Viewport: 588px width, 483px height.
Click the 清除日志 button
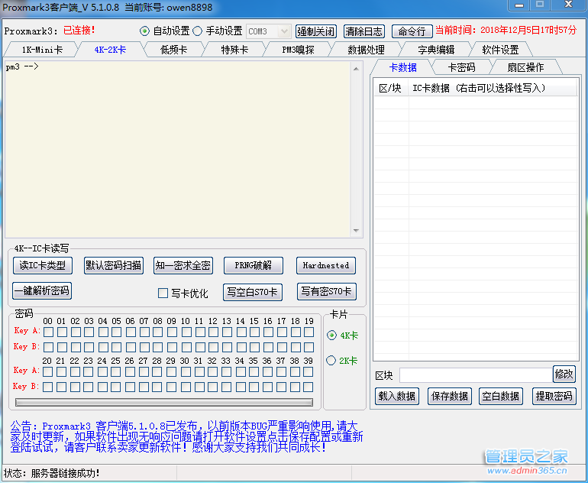coord(363,31)
